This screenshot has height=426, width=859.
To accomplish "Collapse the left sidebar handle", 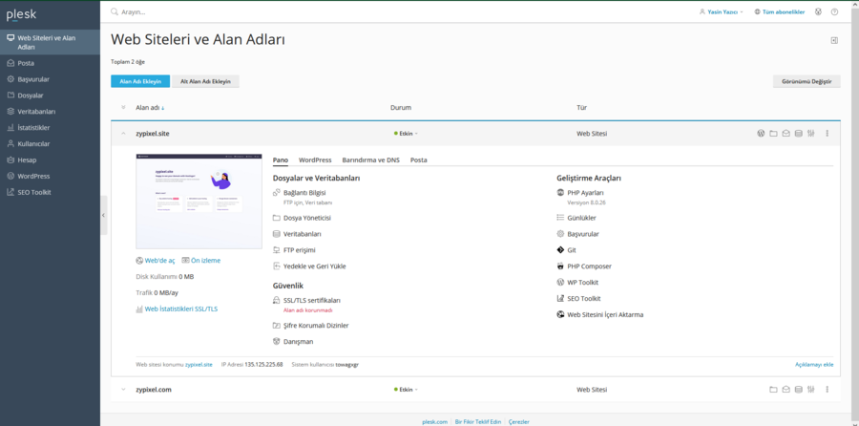I will point(103,216).
